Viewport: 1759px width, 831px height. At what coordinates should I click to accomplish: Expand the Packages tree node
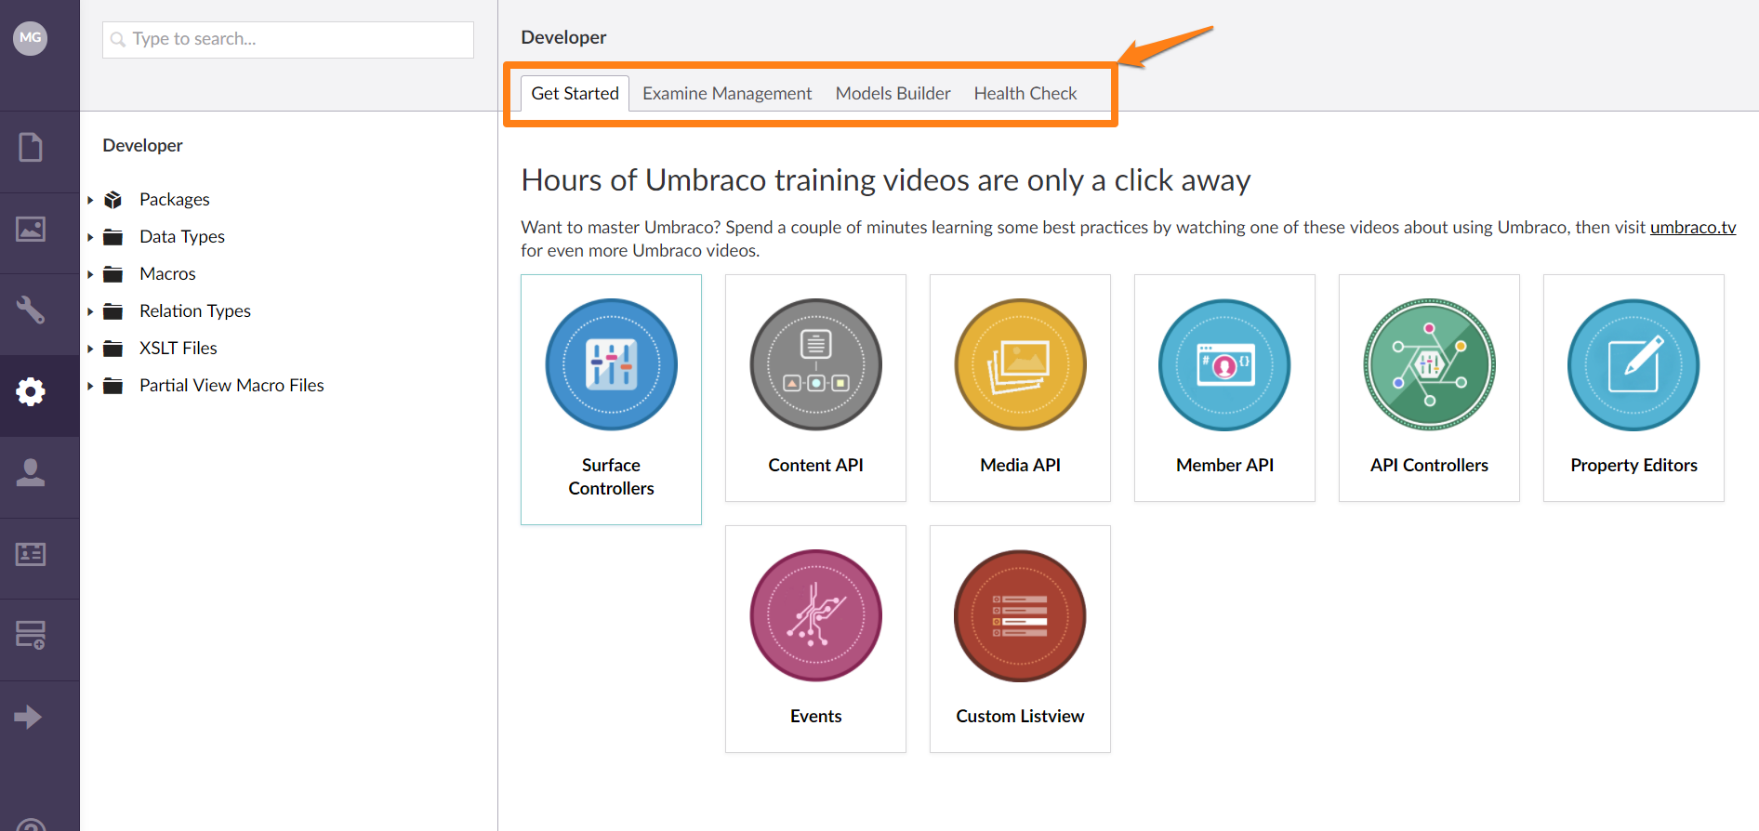pos(90,200)
